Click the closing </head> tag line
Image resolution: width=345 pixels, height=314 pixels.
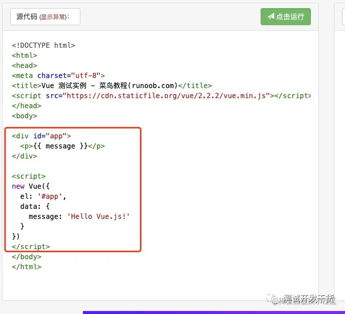pyautogui.click(x=27, y=106)
